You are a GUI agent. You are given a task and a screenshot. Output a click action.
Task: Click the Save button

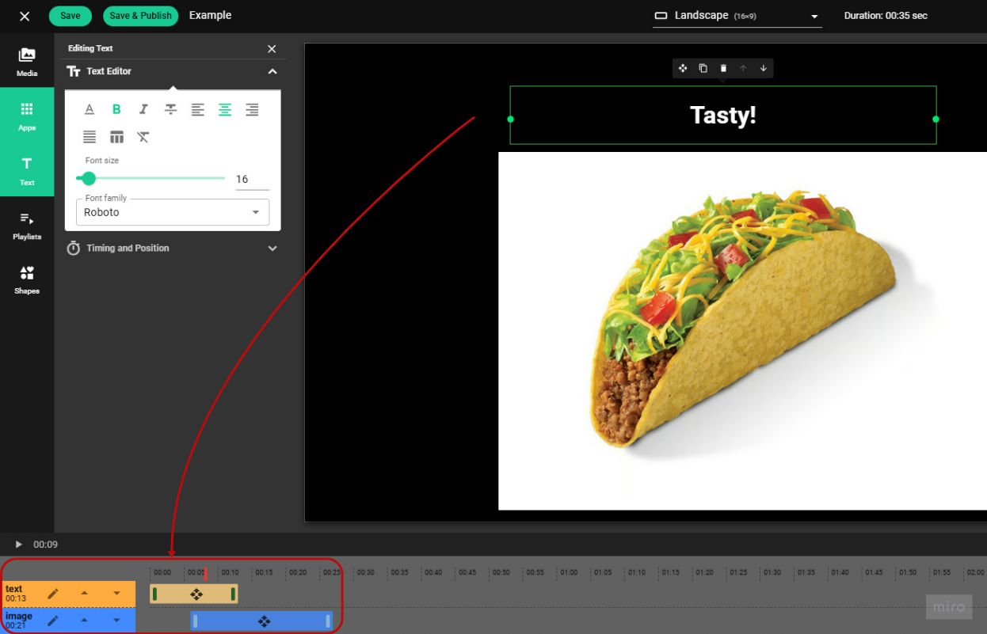(x=70, y=16)
